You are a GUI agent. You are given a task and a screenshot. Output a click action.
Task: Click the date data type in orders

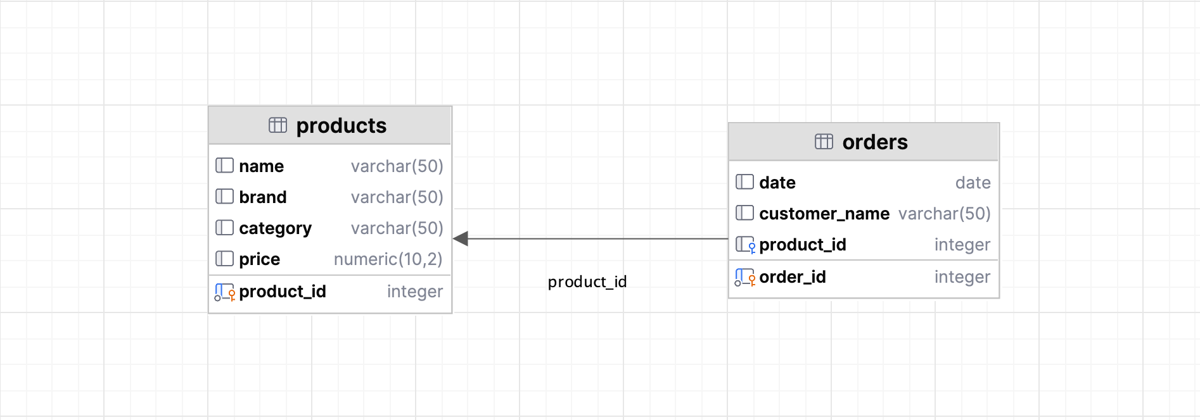[x=973, y=183]
